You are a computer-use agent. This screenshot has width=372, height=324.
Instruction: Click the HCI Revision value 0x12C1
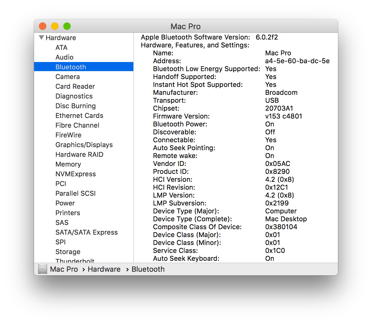pos(276,187)
